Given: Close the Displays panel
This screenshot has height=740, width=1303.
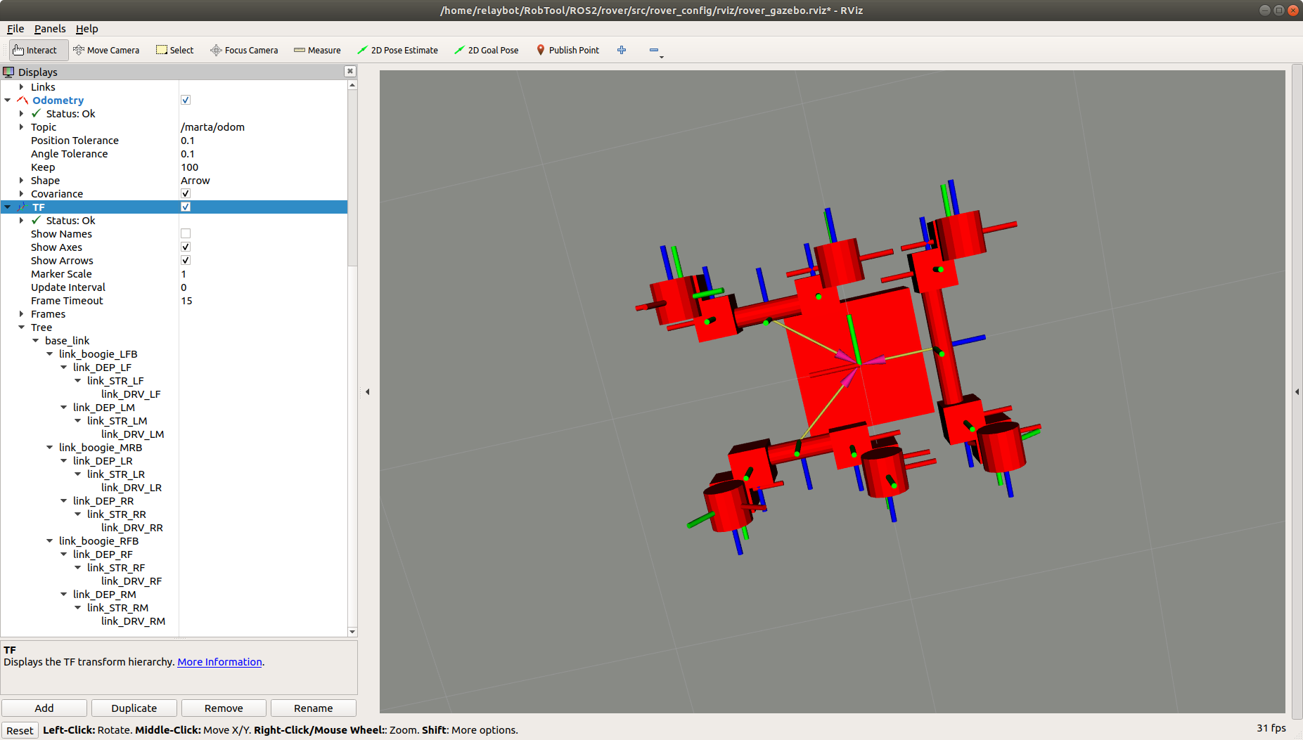Looking at the screenshot, I should [x=350, y=72].
